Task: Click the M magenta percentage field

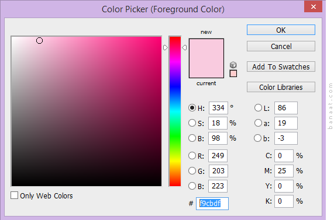Action: tap(284, 170)
